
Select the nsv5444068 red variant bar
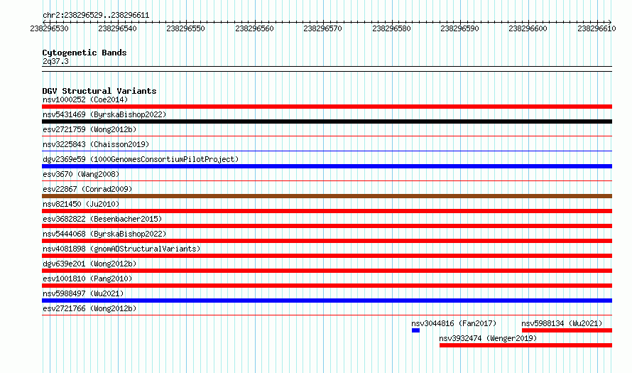point(327,241)
